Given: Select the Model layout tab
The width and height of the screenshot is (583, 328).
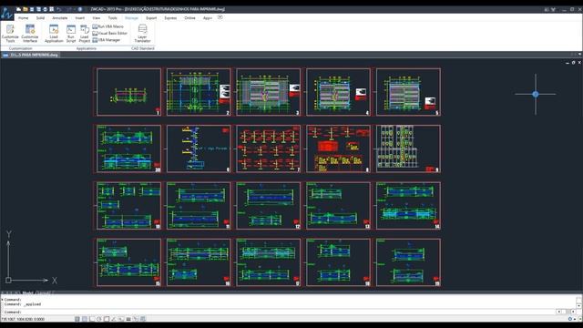Looking at the screenshot, I should click(28, 292).
